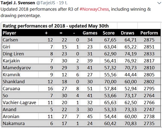Image resolution: width=162 pixels, height=128 pixels.
Task: Click the Carlsen player cell
Action: click(x=10, y=40)
